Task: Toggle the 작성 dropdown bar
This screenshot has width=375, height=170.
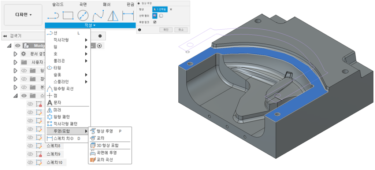Action: 90,25
